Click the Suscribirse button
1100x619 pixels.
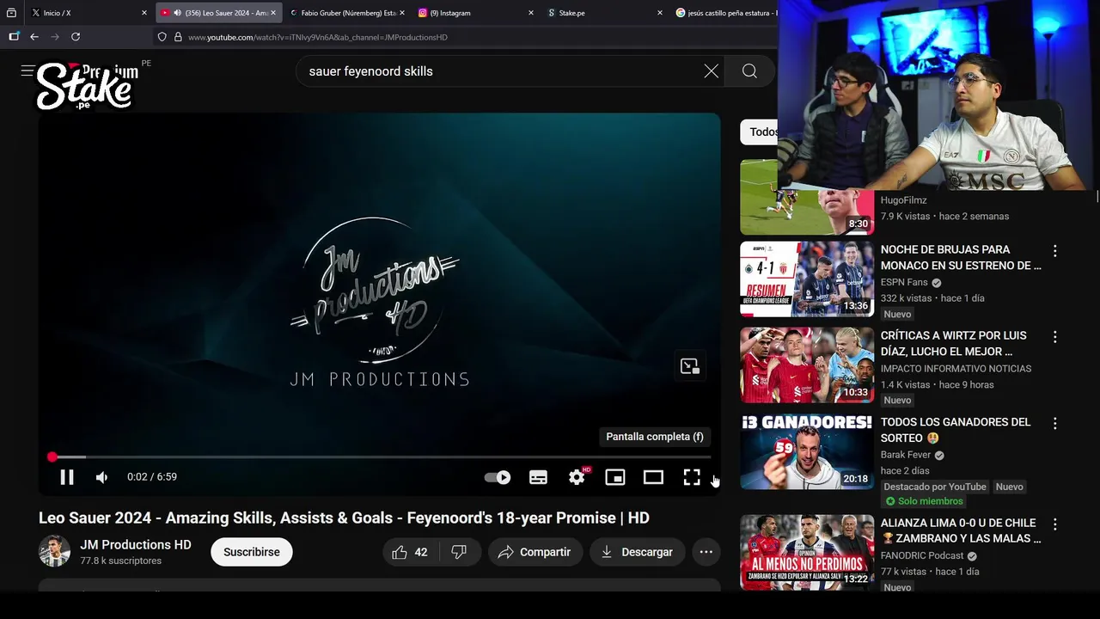pos(252,552)
